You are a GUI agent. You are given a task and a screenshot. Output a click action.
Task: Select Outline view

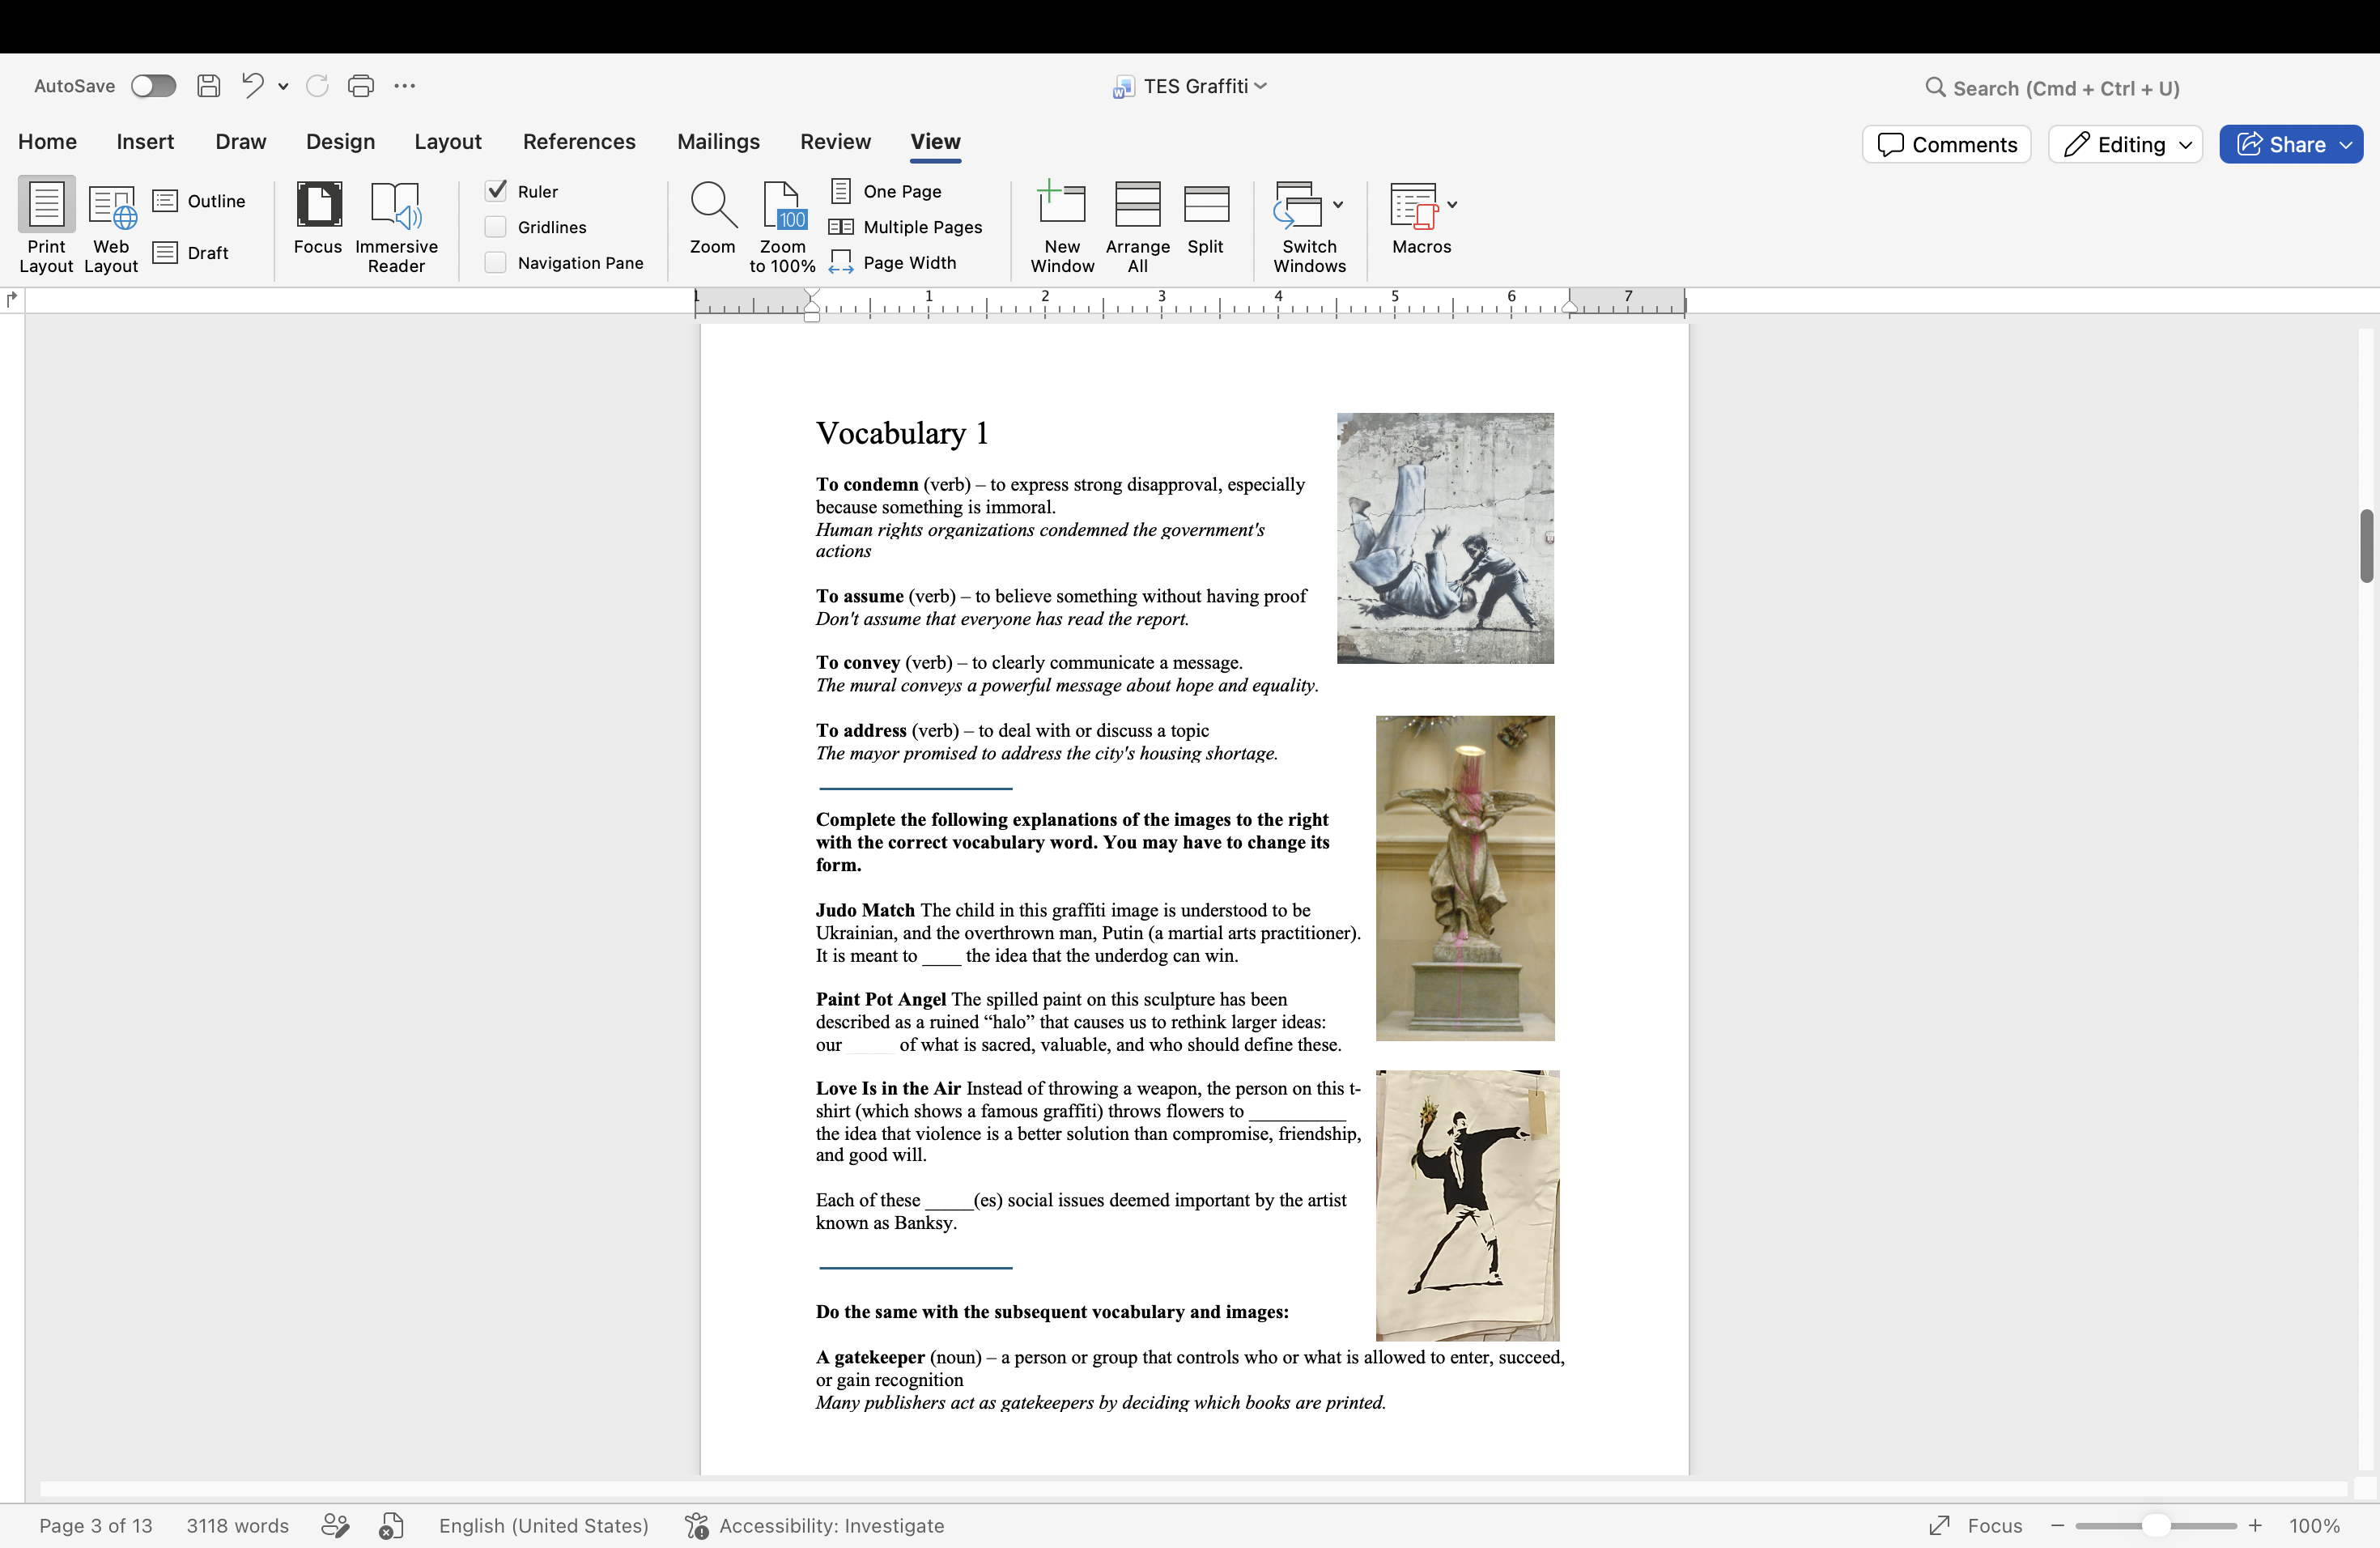tap(199, 201)
